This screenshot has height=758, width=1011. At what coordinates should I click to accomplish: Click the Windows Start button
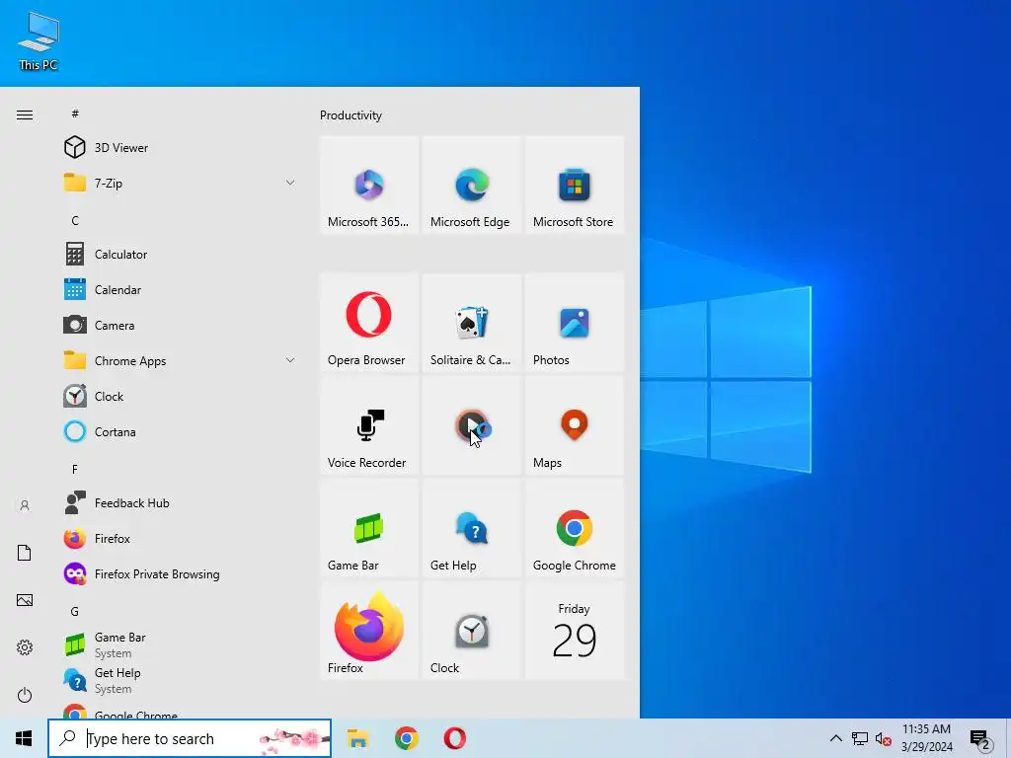click(x=24, y=738)
